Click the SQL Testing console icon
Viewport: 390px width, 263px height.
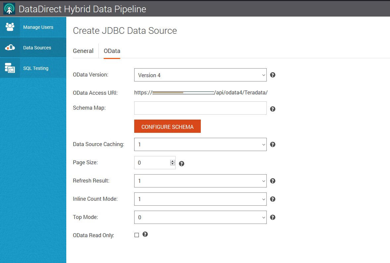click(10, 68)
